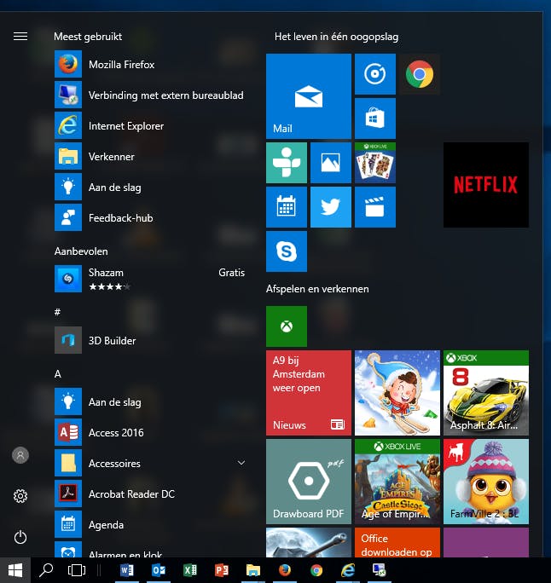Open Access 2016
Screen dimensions: 551x583
coord(149,432)
